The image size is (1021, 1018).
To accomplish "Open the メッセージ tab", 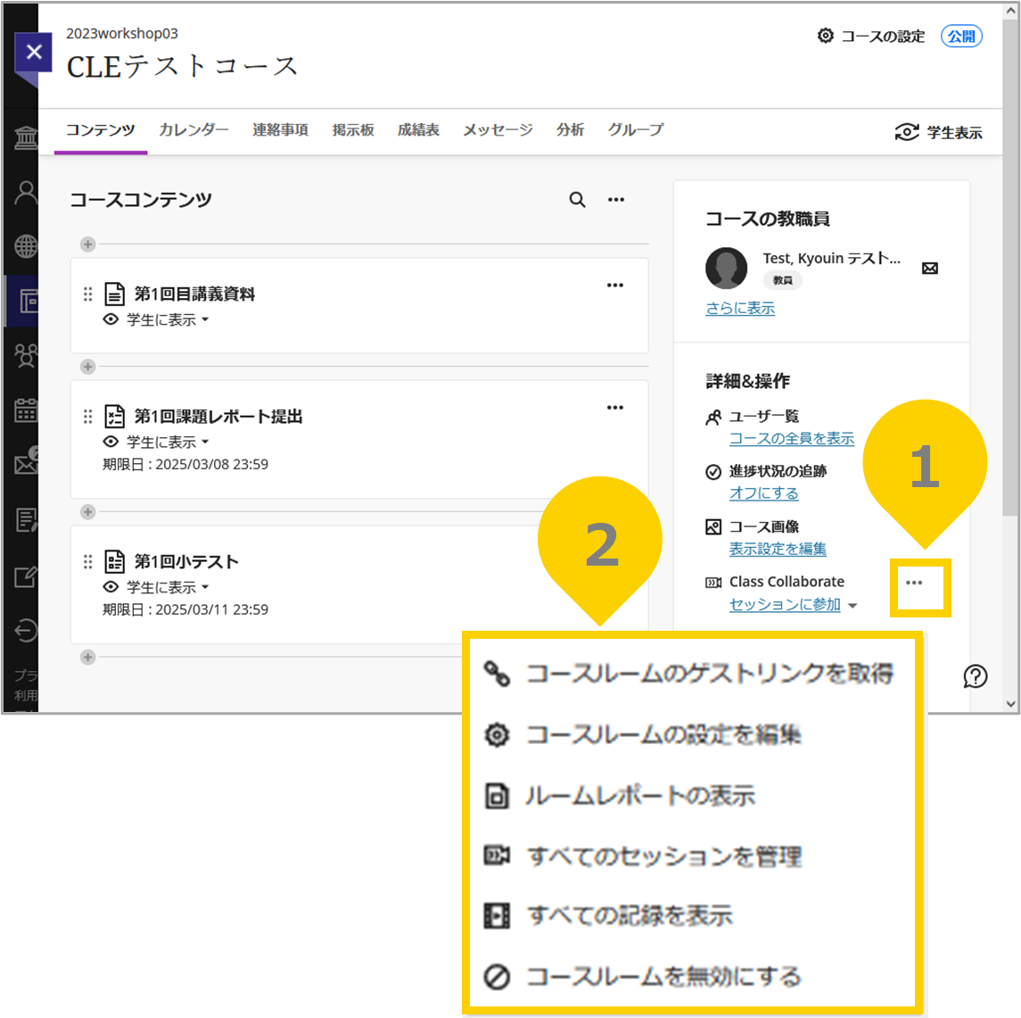I will 498,129.
